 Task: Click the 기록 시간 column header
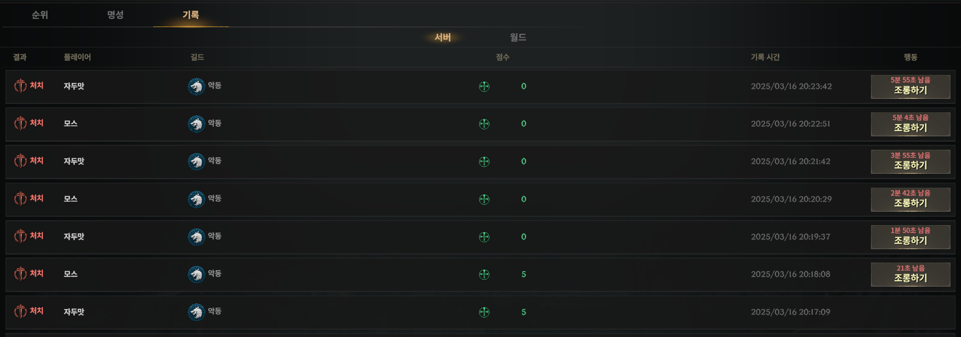pyautogui.click(x=765, y=57)
